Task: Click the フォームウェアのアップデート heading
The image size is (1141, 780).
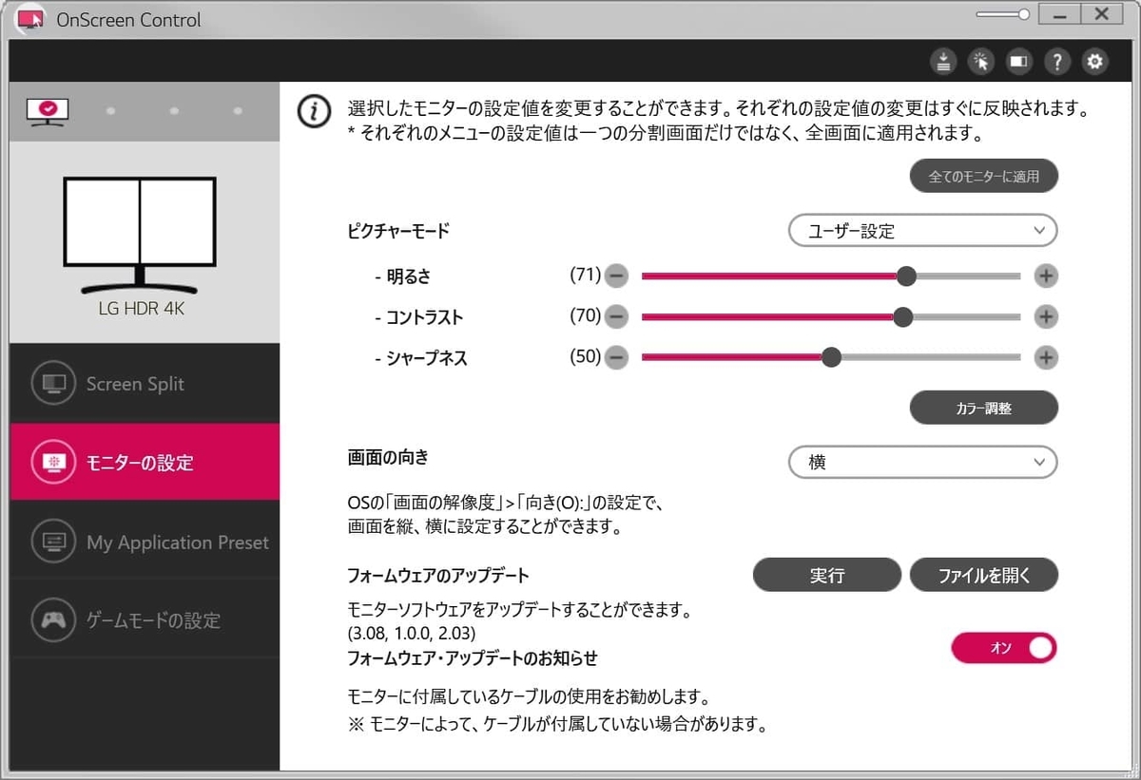Action: [438, 576]
